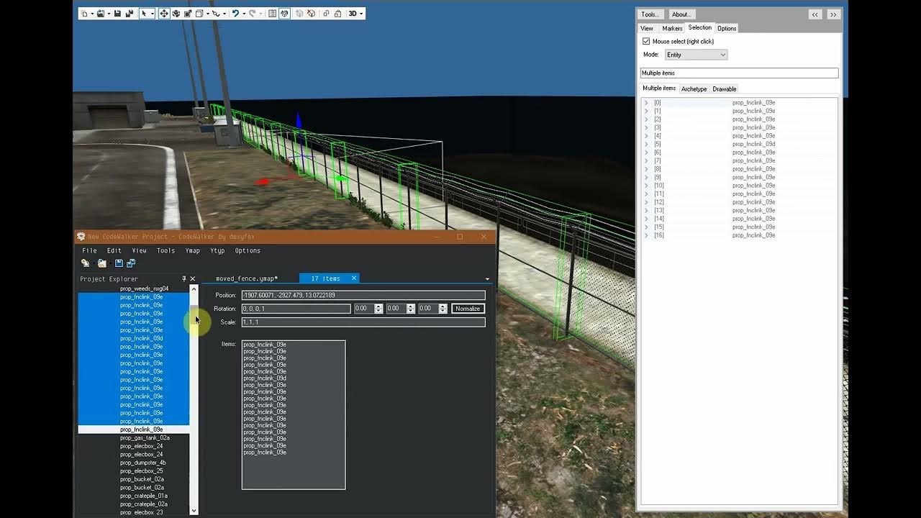Select the Move widget tool in toolbar
This screenshot has height=518, width=921.
coord(164,14)
